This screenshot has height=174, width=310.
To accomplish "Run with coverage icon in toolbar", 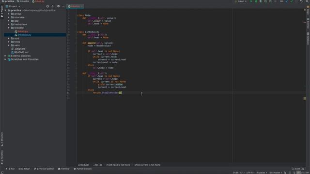I will pyautogui.click(x=261, y=1).
